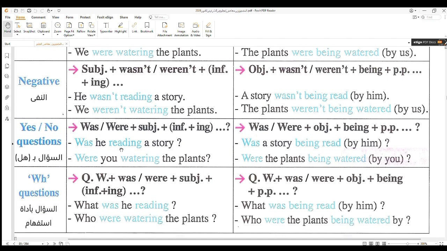Go to the next page
447x251 pixels.
click(47, 244)
